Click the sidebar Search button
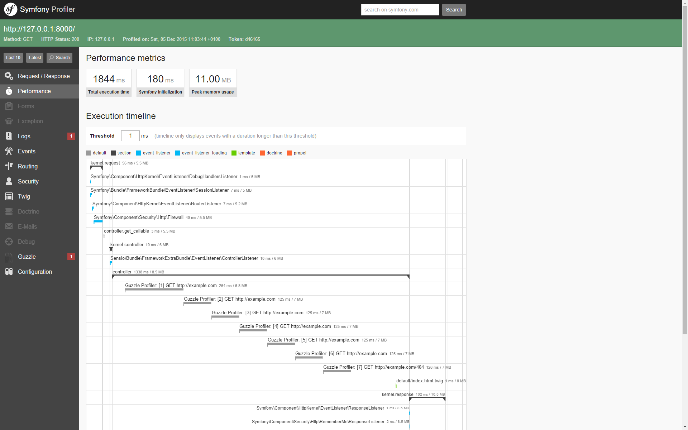This screenshot has height=430, width=688. (59, 58)
